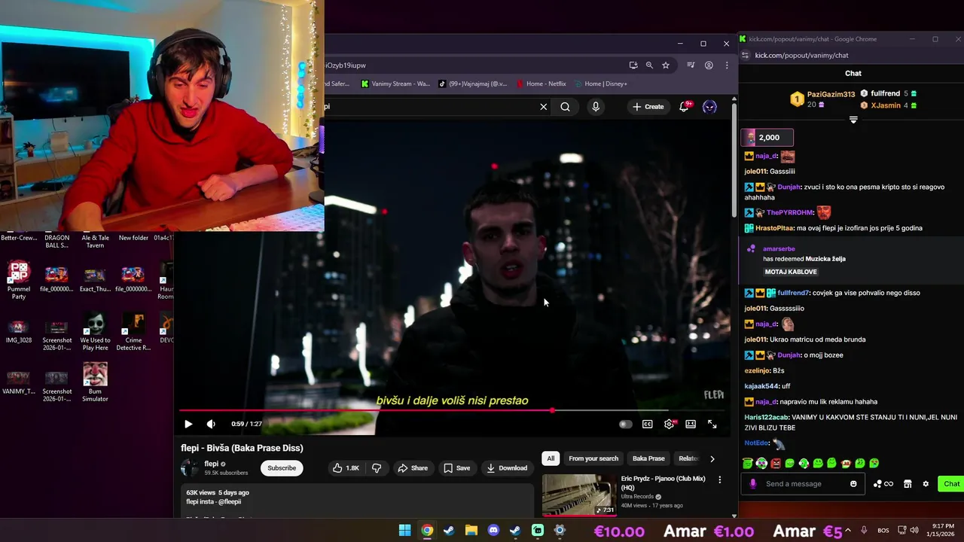Click the purple microphone in chat input
Viewport: 964px width, 542px height.
[752, 484]
